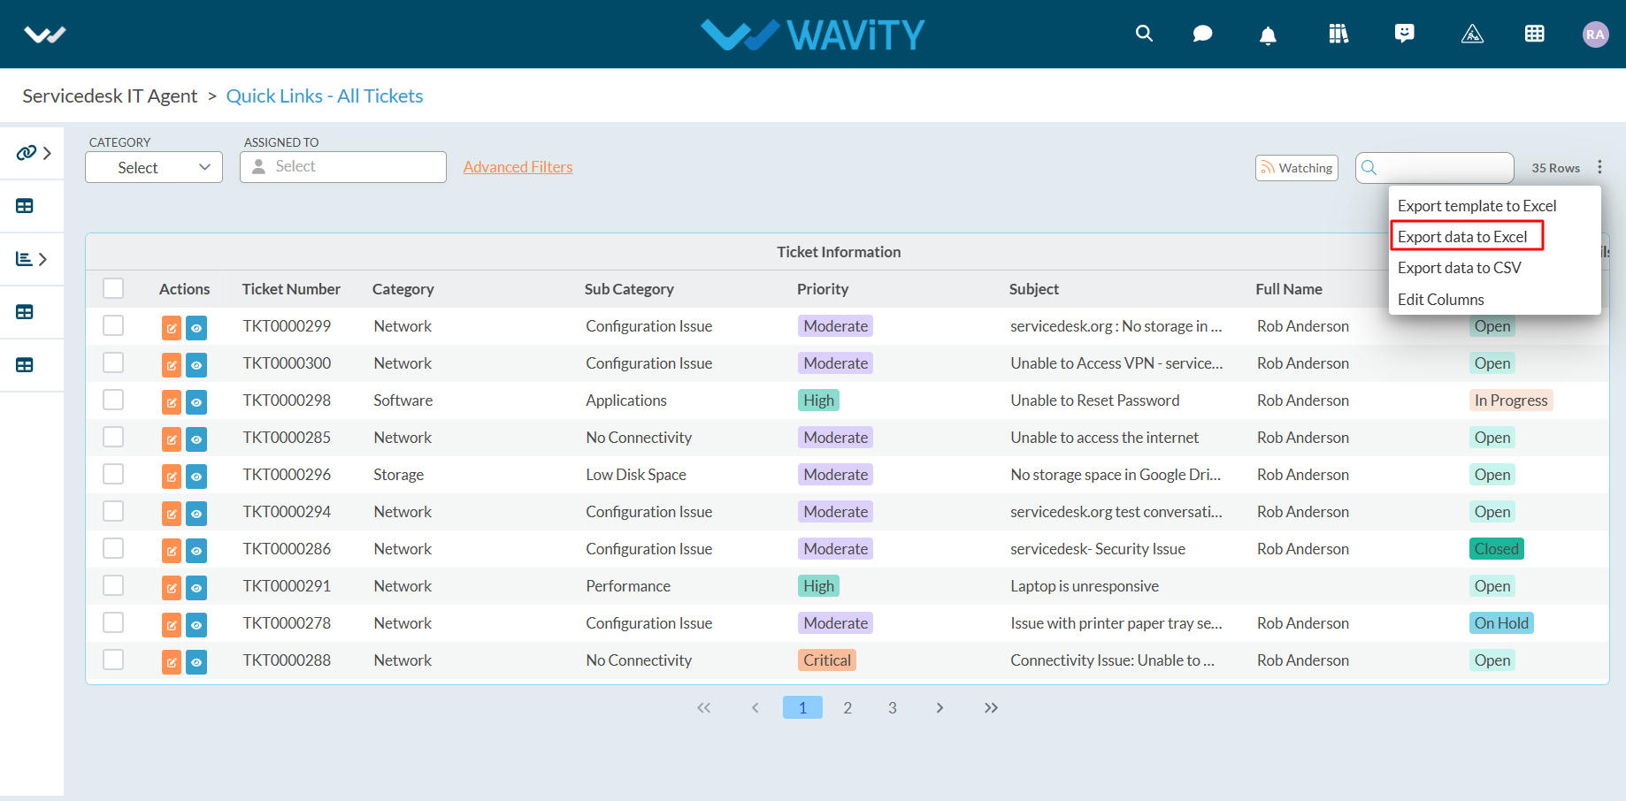Open the Assigned To select field
Viewport: 1626px width, 801px height.
343,167
